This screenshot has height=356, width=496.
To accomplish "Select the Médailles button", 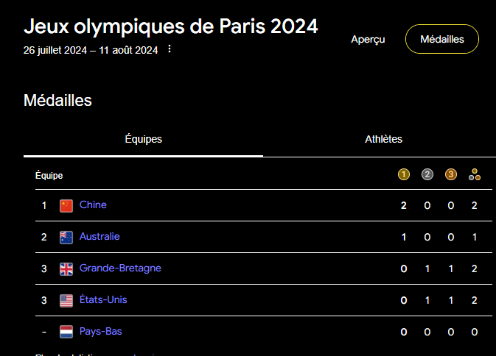I will (x=442, y=39).
